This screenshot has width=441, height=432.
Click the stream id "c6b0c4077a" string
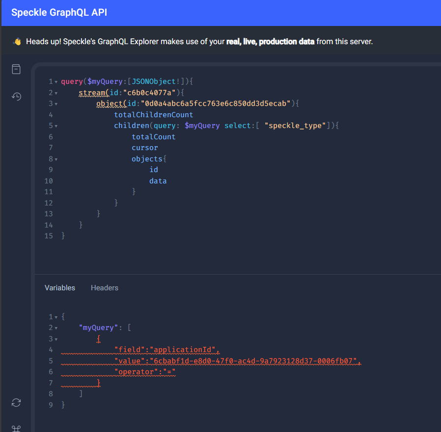point(149,92)
